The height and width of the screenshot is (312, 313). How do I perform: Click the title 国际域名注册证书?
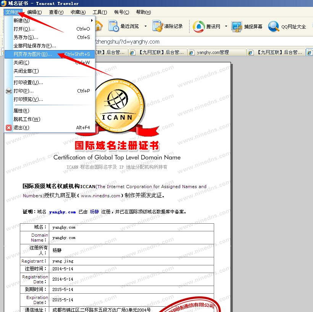pos(117,146)
